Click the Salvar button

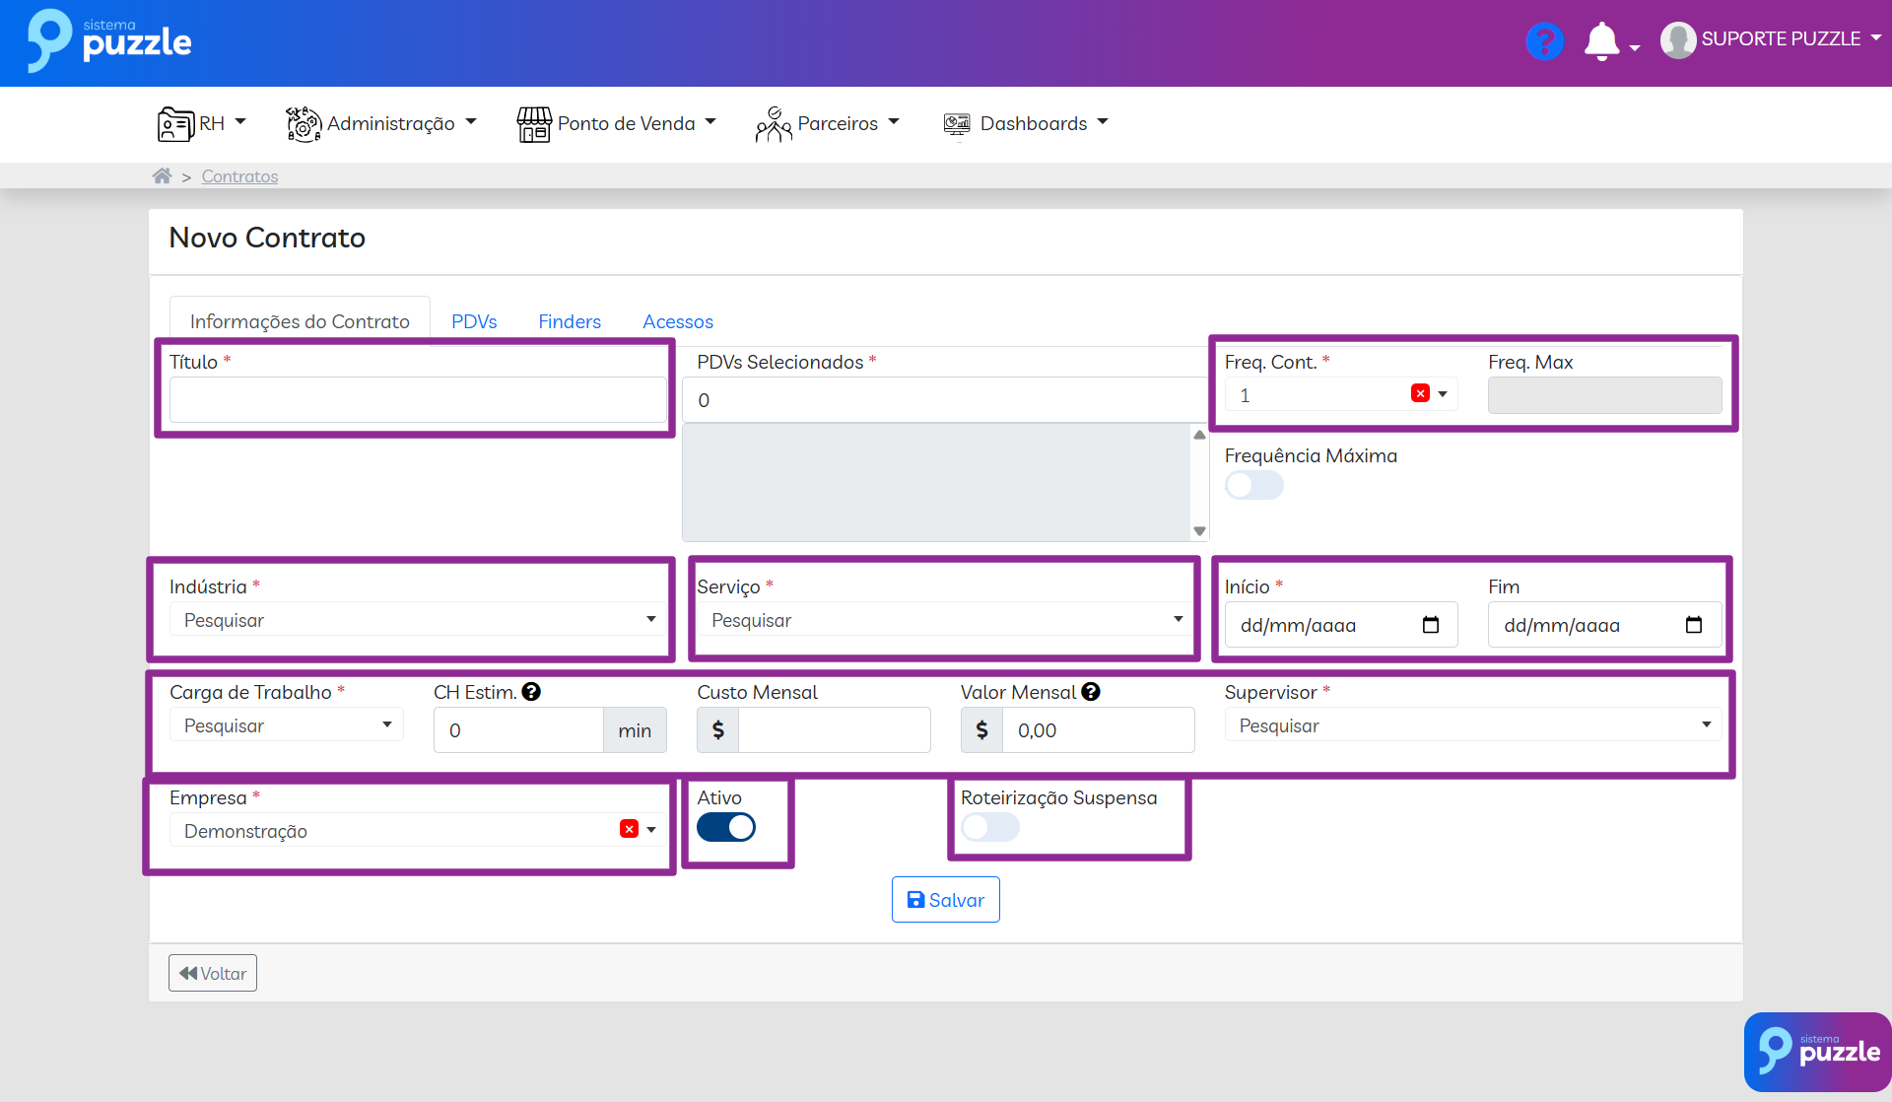(x=945, y=900)
